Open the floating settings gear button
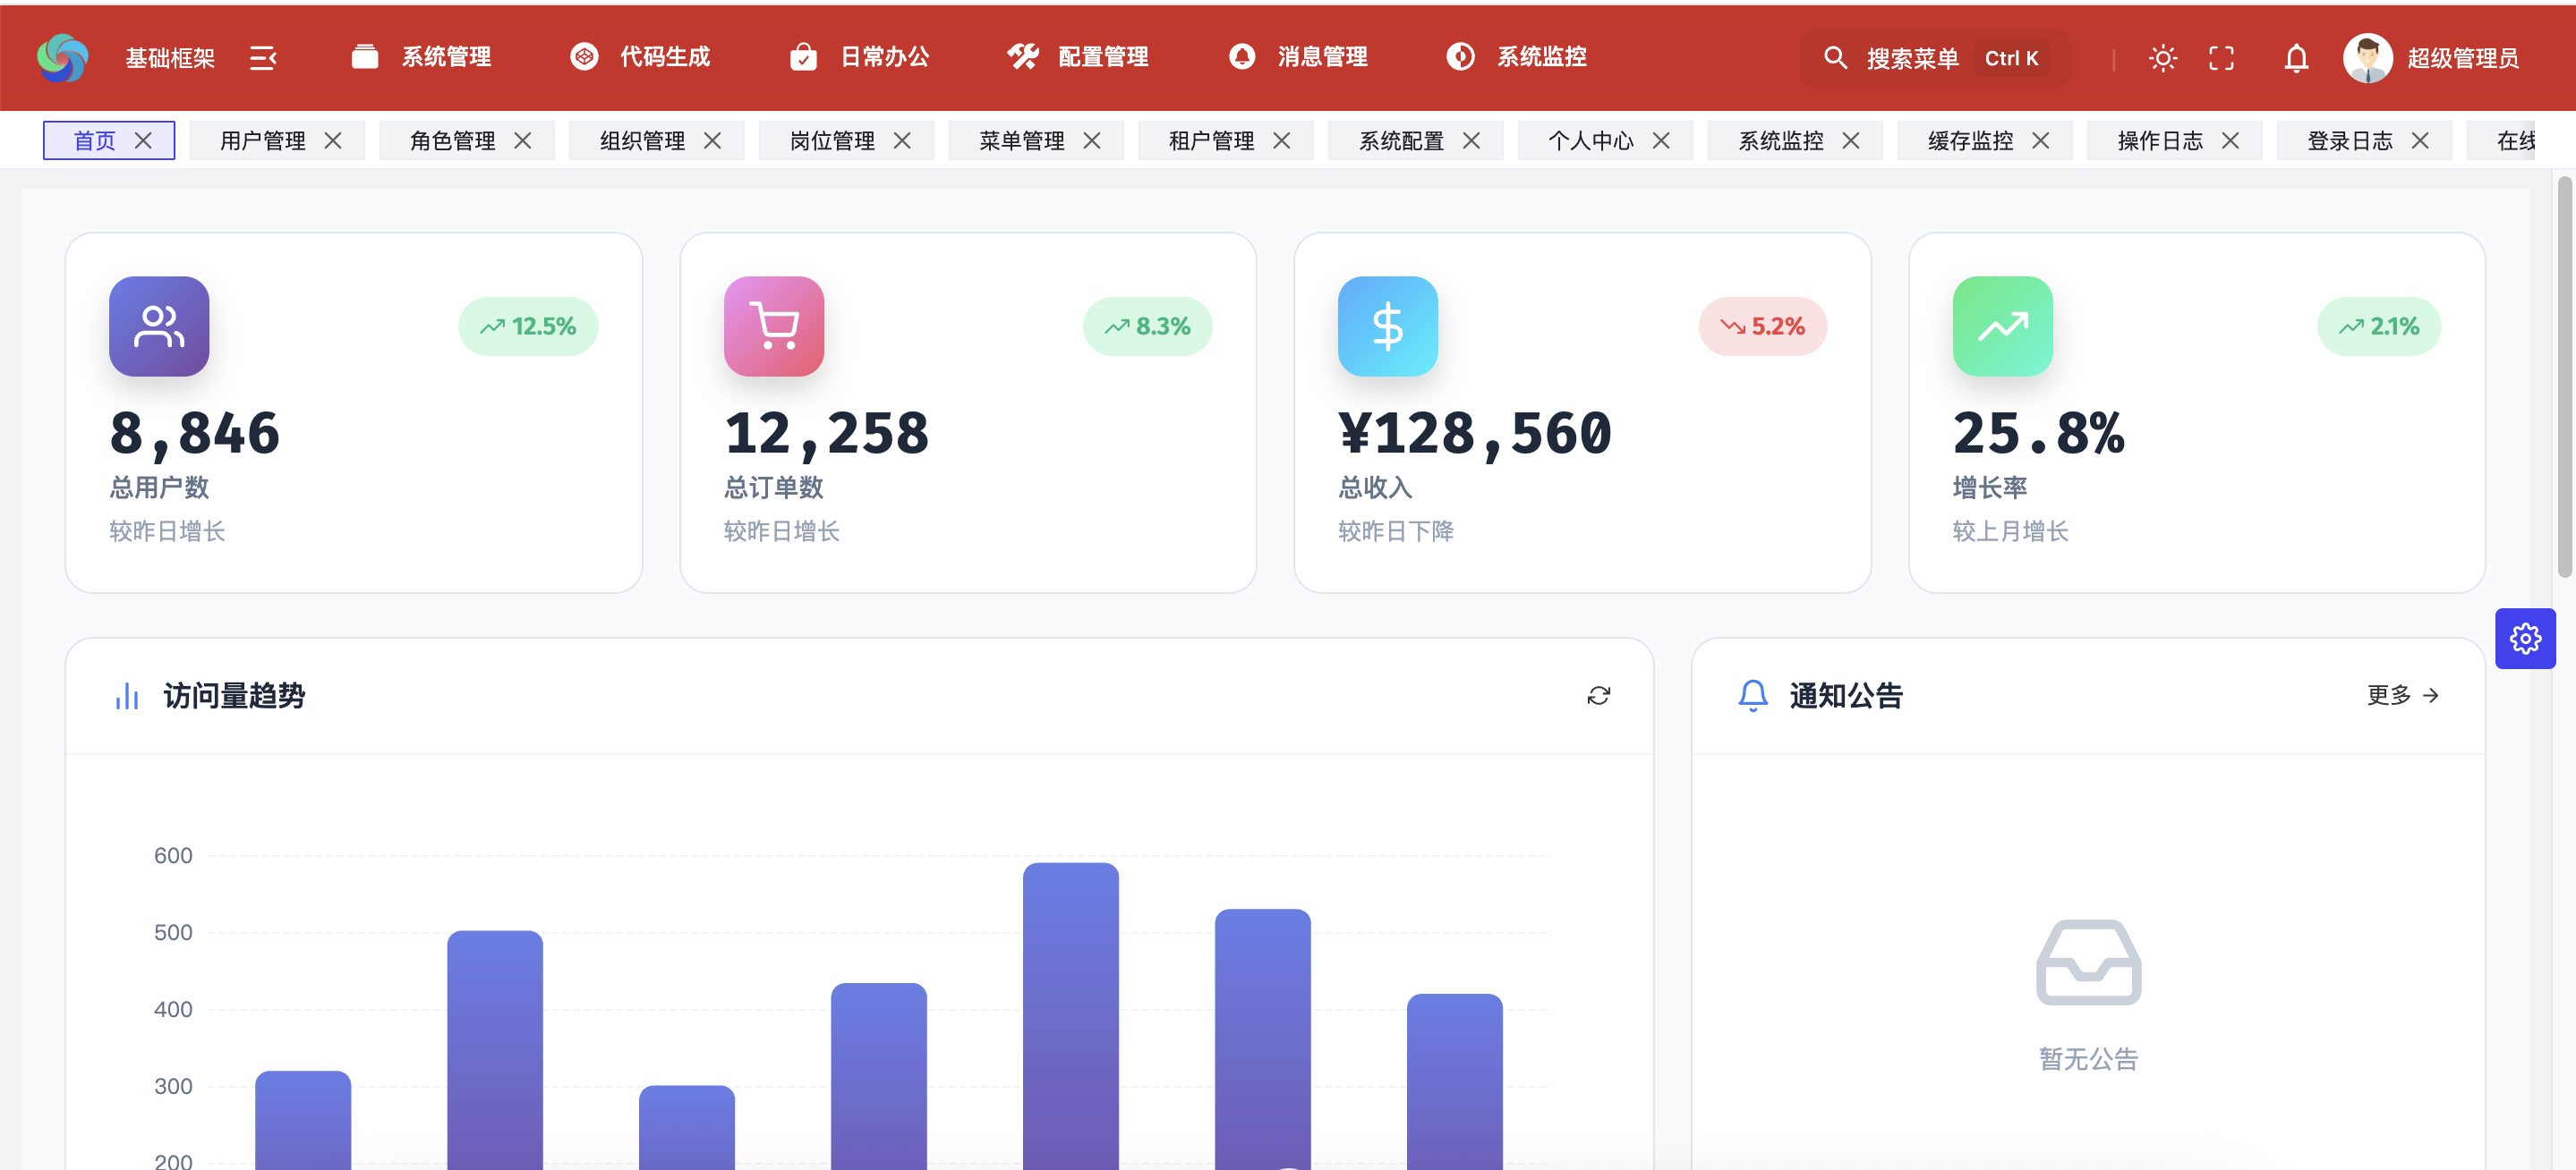The width and height of the screenshot is (2576, 1170). pos(2525,639)
